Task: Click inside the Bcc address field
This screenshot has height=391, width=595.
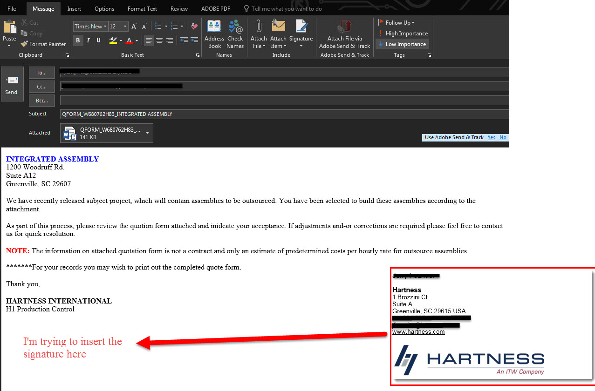Action: pos(284,101)
